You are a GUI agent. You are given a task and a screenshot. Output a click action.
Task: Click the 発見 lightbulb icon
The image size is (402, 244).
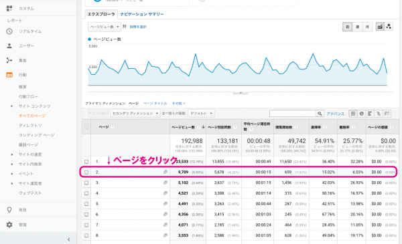[9, 210]
